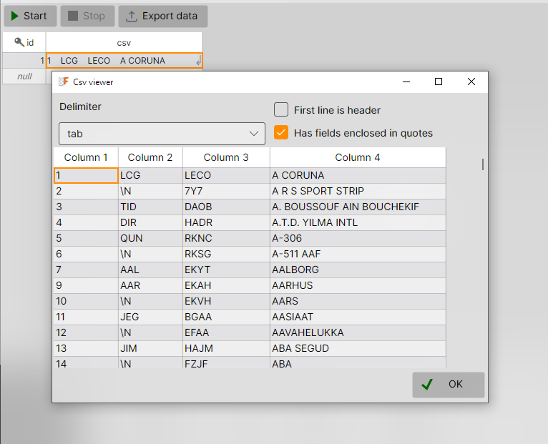Confirm with the OK button
Image resolution: width=548 pixels, height=444 pixels.
click(x=449, y=385)
